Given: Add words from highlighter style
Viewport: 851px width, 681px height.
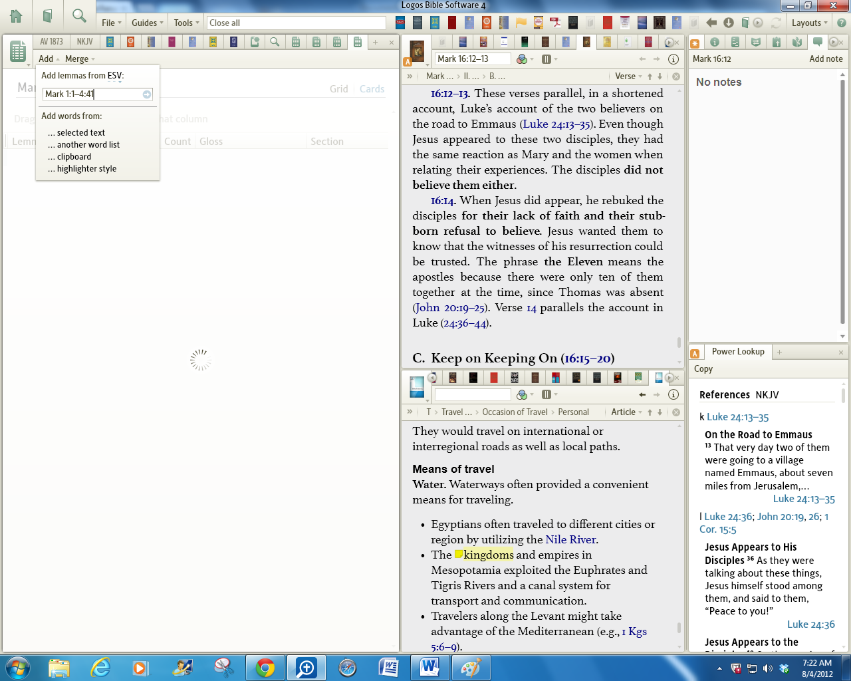Looking at the screenshot, I should [x=82, y=169].
